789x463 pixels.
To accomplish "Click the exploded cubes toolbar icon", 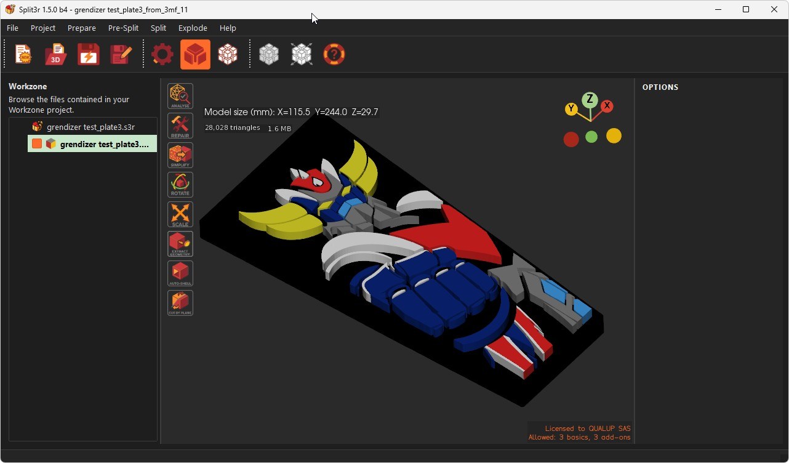I will point(302,55).
